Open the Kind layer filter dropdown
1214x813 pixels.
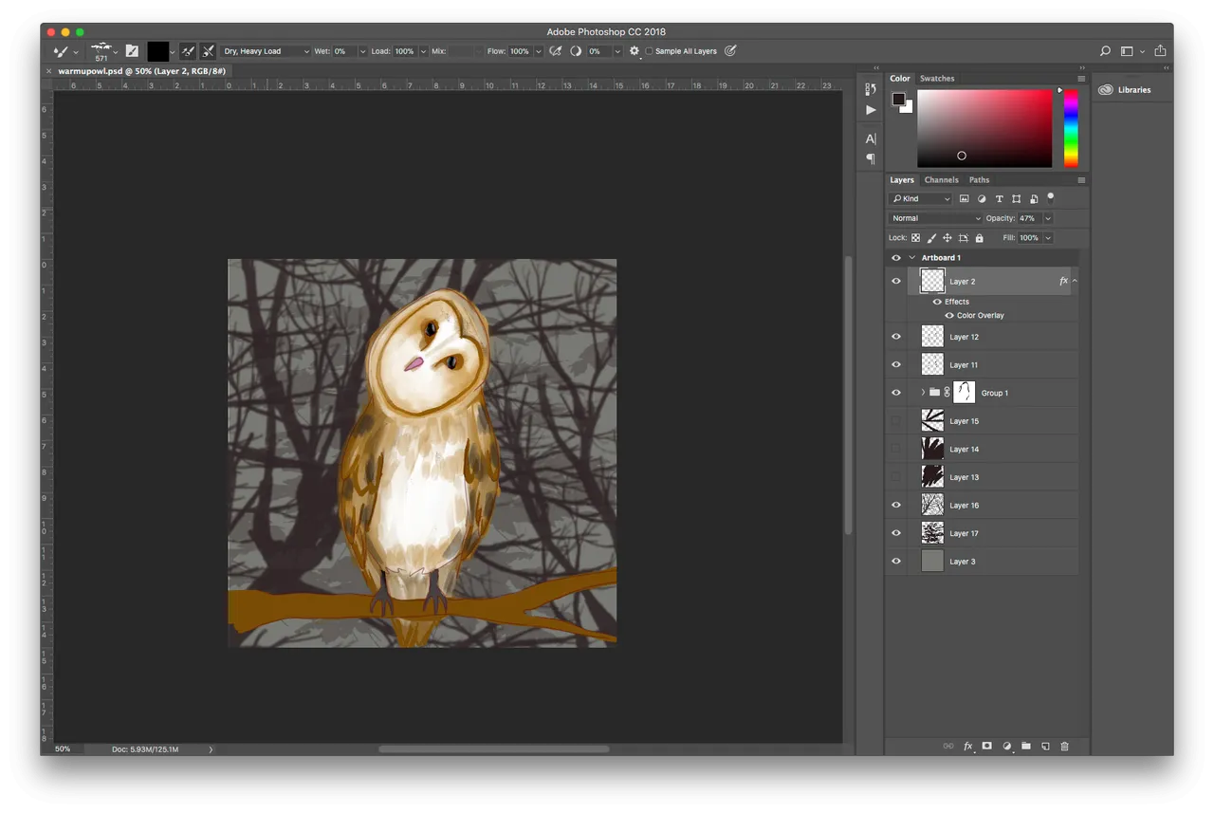pyautogui.click(x=920, y=199)
